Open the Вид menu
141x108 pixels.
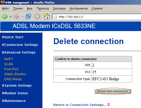[29, 8]
